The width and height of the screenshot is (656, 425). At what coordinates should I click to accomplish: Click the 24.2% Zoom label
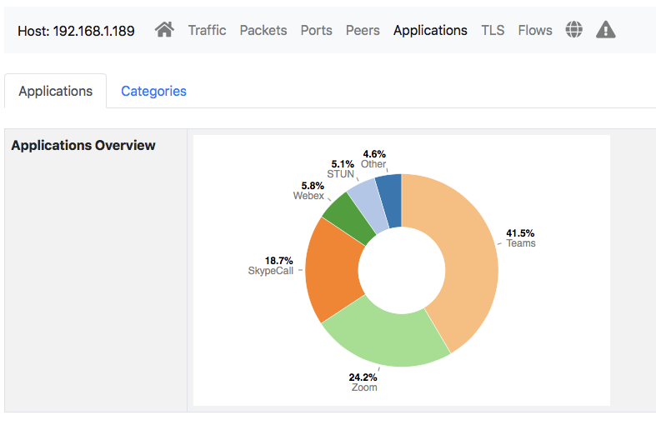[363, 382]
